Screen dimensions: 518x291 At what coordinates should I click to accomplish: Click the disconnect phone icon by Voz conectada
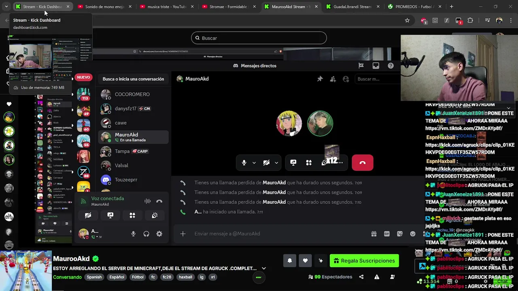[x=159, y=201]
